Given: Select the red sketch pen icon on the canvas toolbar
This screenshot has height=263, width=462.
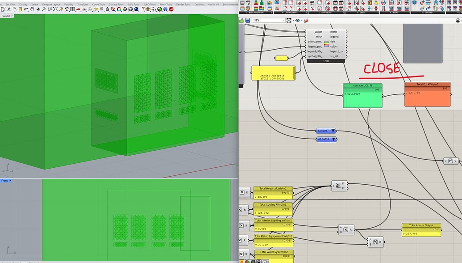Looking at the screenshot, I should click(x=306, y=20).
